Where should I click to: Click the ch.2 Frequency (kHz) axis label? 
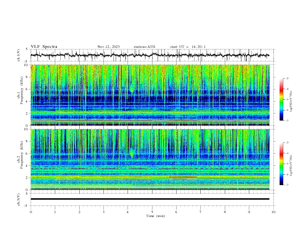(x=20, y=155)
